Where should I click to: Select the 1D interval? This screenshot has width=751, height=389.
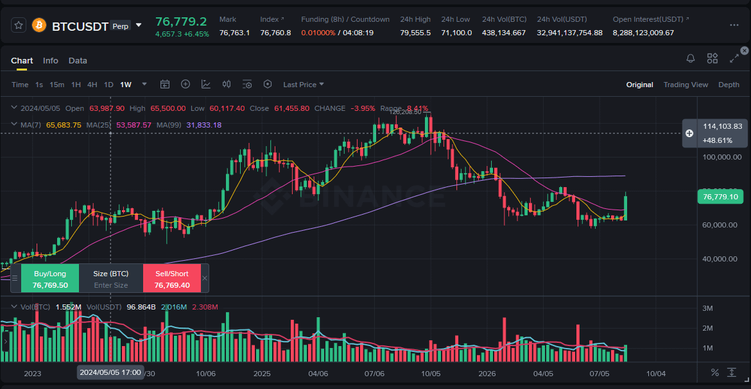click(x=108, y=85)
